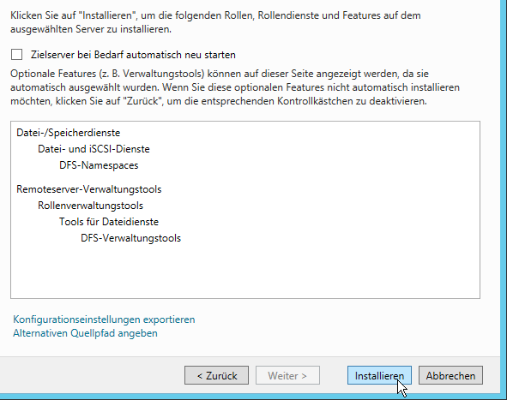Cancel the wizard with Abbrechen

pos(450,375)
